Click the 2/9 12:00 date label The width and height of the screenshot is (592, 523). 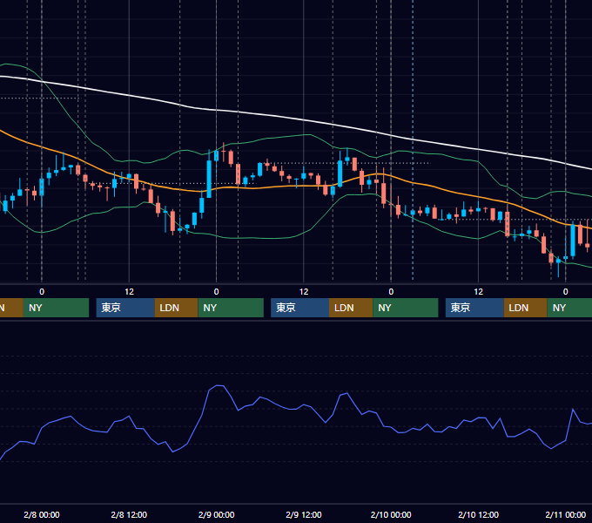304,514
